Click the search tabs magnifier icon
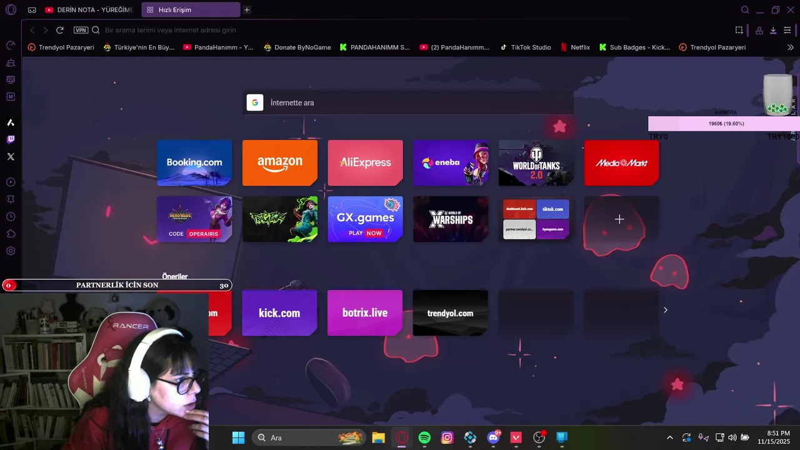The image size is (800, 450). click(x=745, y=10)
